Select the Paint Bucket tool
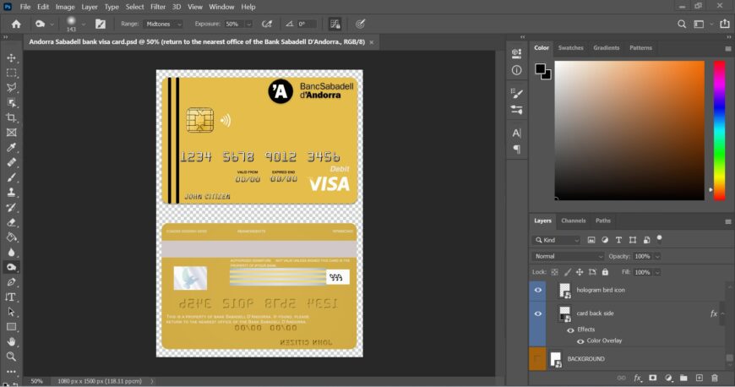735x387 pixels. pos(11,237)
